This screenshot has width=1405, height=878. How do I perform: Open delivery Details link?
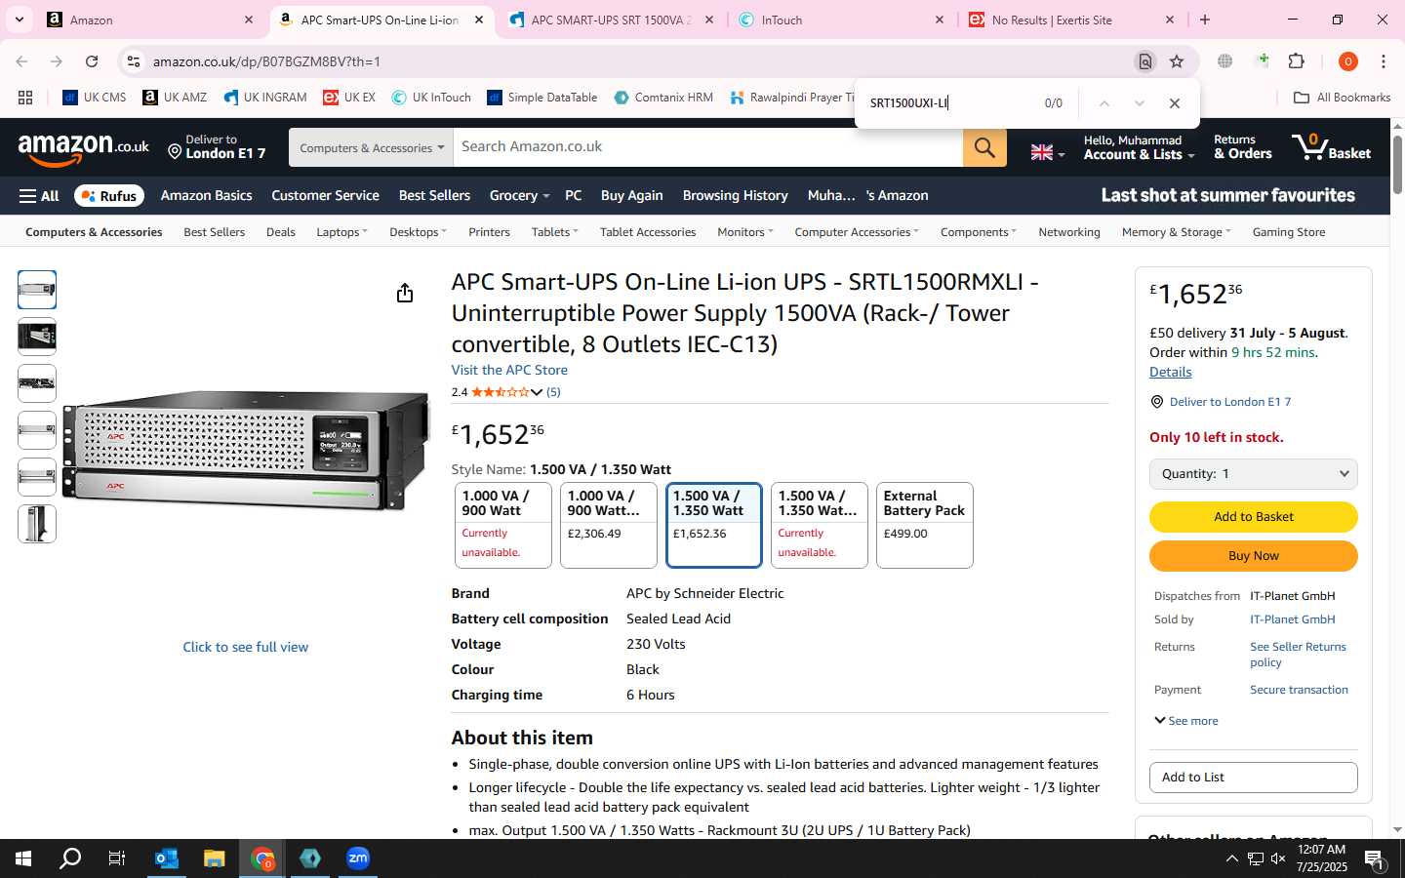(x=1171, y=373)
